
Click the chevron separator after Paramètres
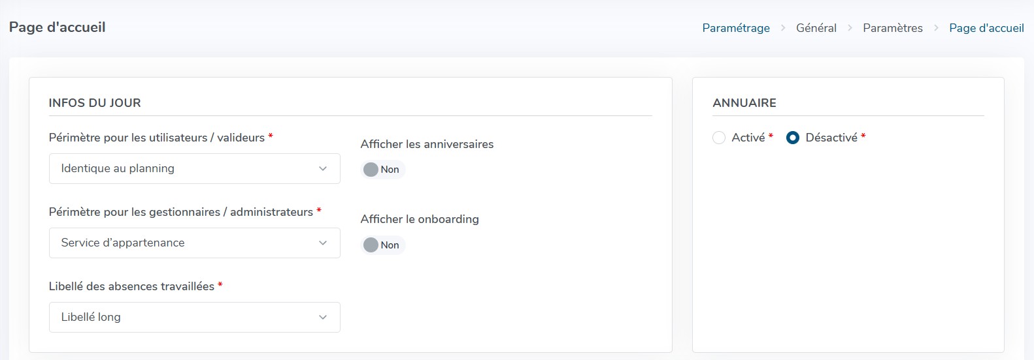936,28
